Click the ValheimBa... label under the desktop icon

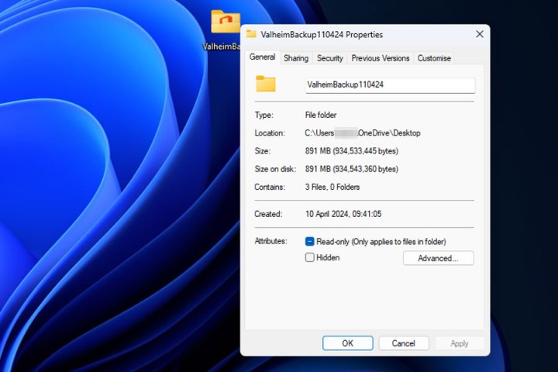(x=222, y=46)
